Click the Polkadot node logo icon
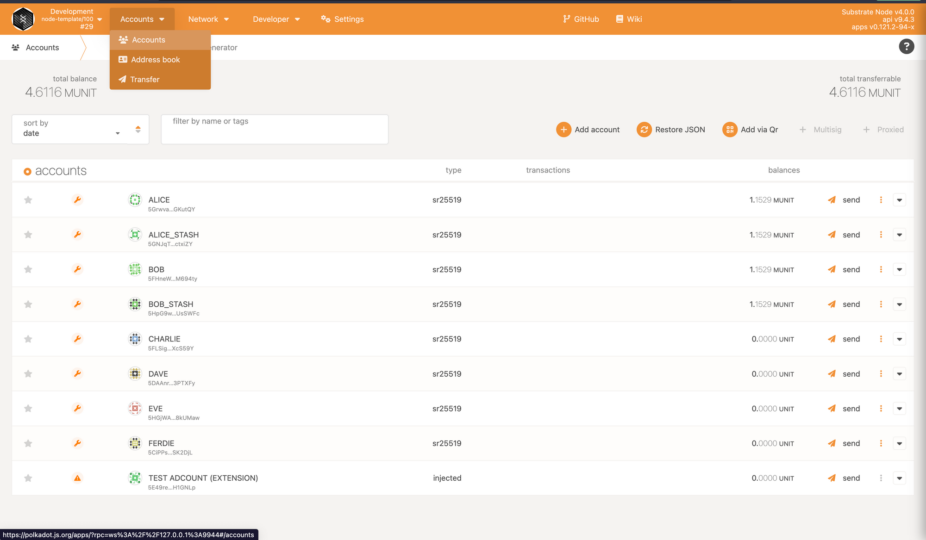 pyautogui.click(x=23, y=19)
